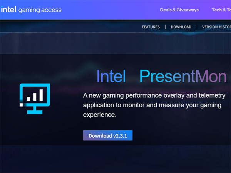Click the 'A new gaming performance overlay' description
This screenshot has width=231, height=173.
(154, 105)
